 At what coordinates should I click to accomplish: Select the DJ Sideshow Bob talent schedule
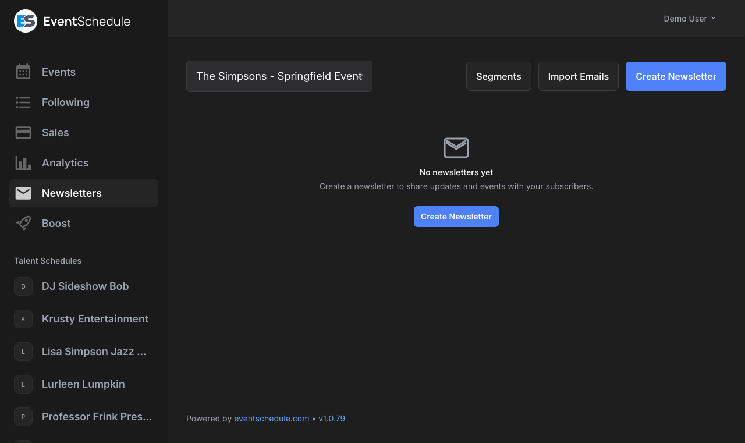click(x=85, y=286)
